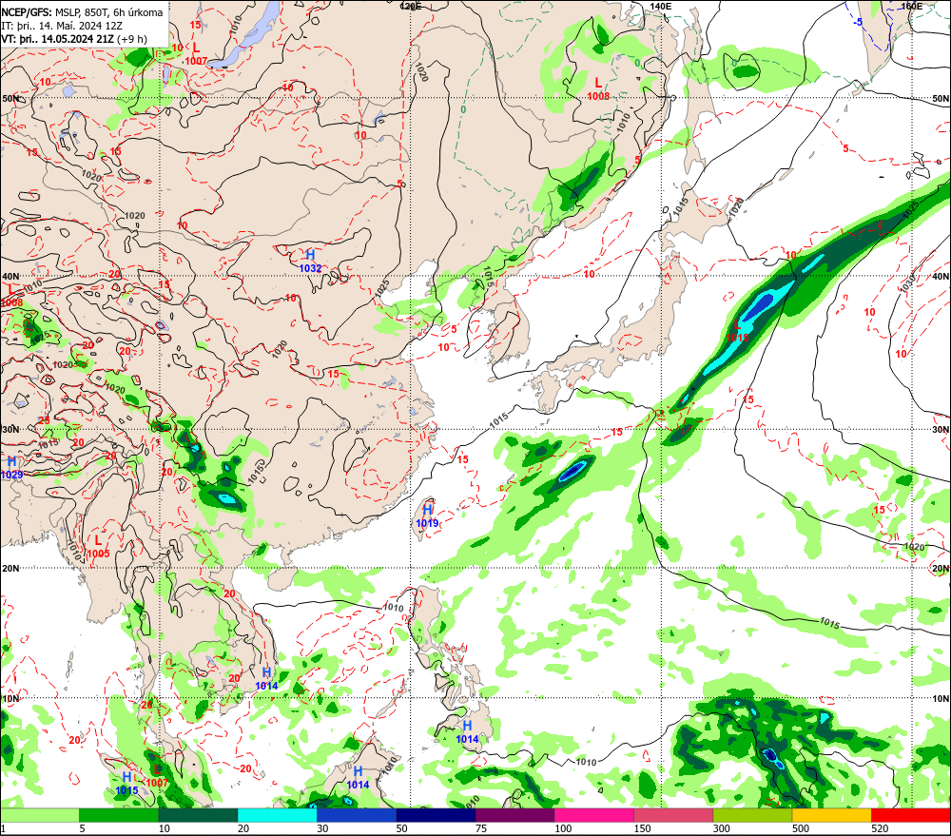Click the 'H 1015' high pressure label
Viewport: 951px width, 836px height.
[x=126, y=784]
